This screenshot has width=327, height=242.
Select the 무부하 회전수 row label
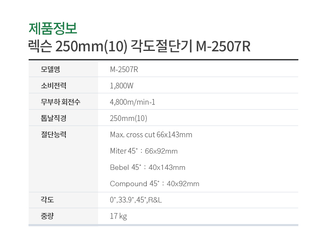tap(60, 102)
